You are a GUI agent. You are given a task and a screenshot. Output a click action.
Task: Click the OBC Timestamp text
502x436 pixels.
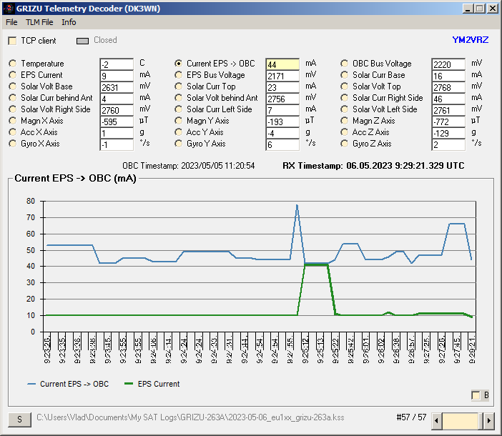[189, 166]
